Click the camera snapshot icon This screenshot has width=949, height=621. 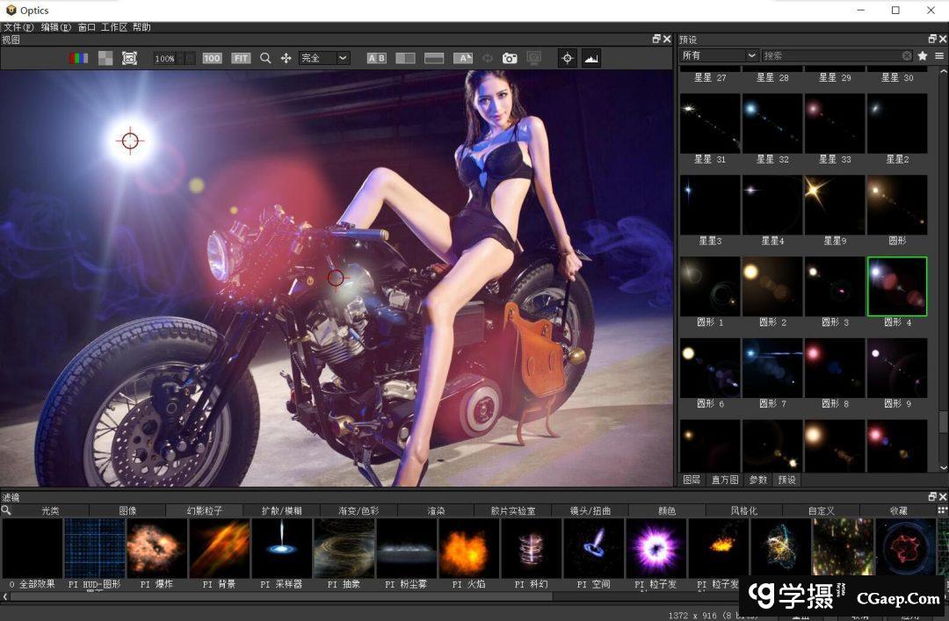[510, 58]
